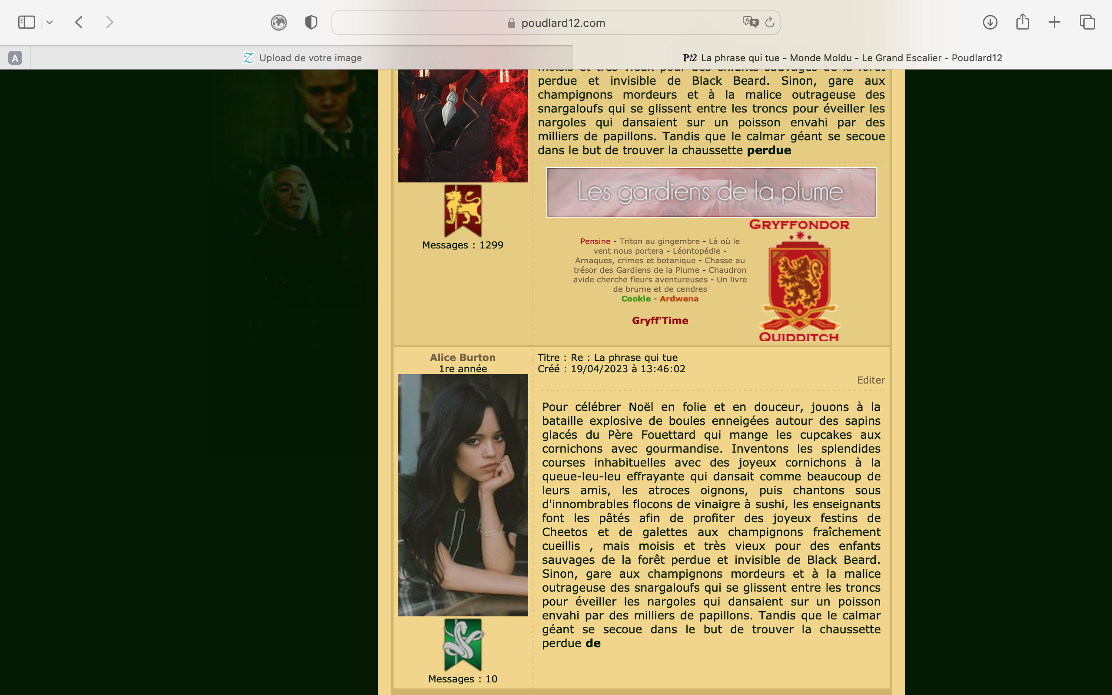Open Alice Burton's profile name link
1112x695 pixels.
pos(462,357)
